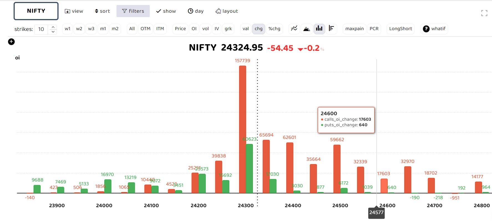Click the 16970 puts bar at 24000
The height and width of the screenshot is (221, 492).
[x=108, y=186]
